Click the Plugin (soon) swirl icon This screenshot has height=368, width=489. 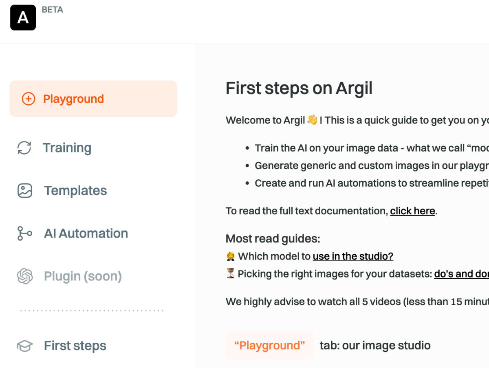point(25,276)
